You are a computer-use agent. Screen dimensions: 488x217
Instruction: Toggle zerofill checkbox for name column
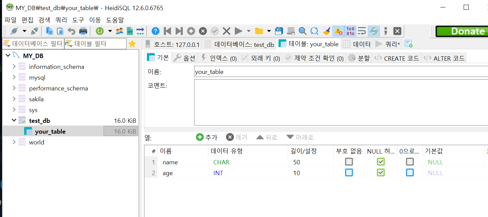pos(410,162)
